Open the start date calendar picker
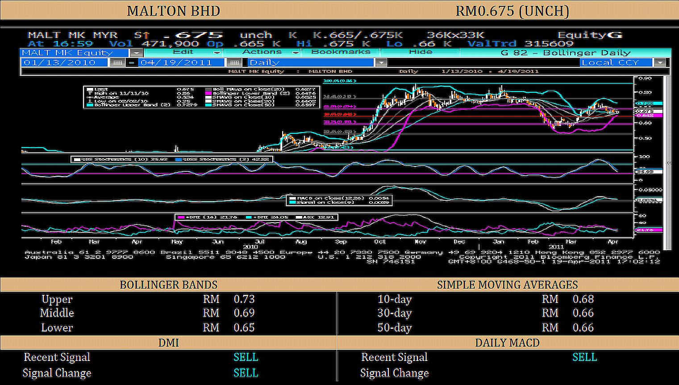Image resolution: width=679 pixels, height=385 pixels. point(117,62)
